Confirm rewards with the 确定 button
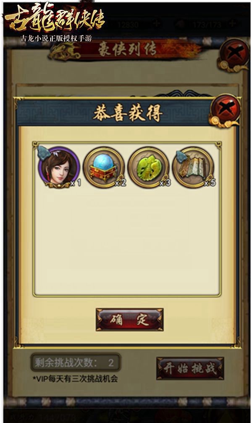 point(130,320)
